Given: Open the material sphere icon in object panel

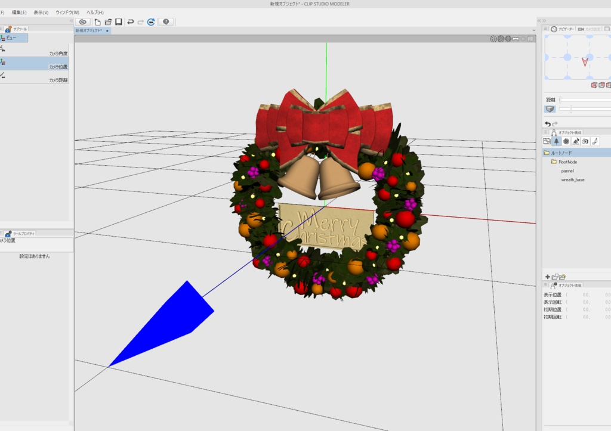Looking at the screenshot, I should coord(567,141).
